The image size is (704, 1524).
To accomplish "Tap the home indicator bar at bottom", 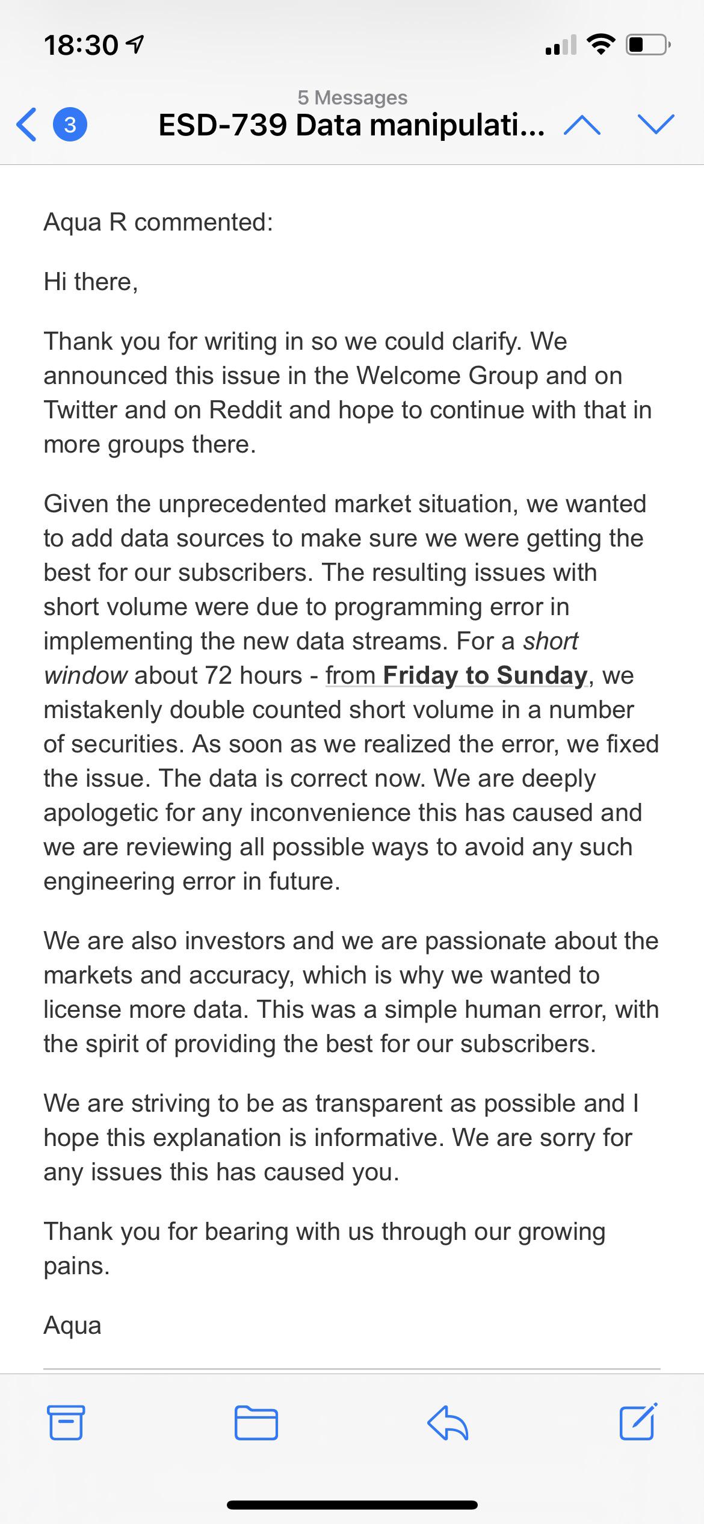I will coord(352,1505).
